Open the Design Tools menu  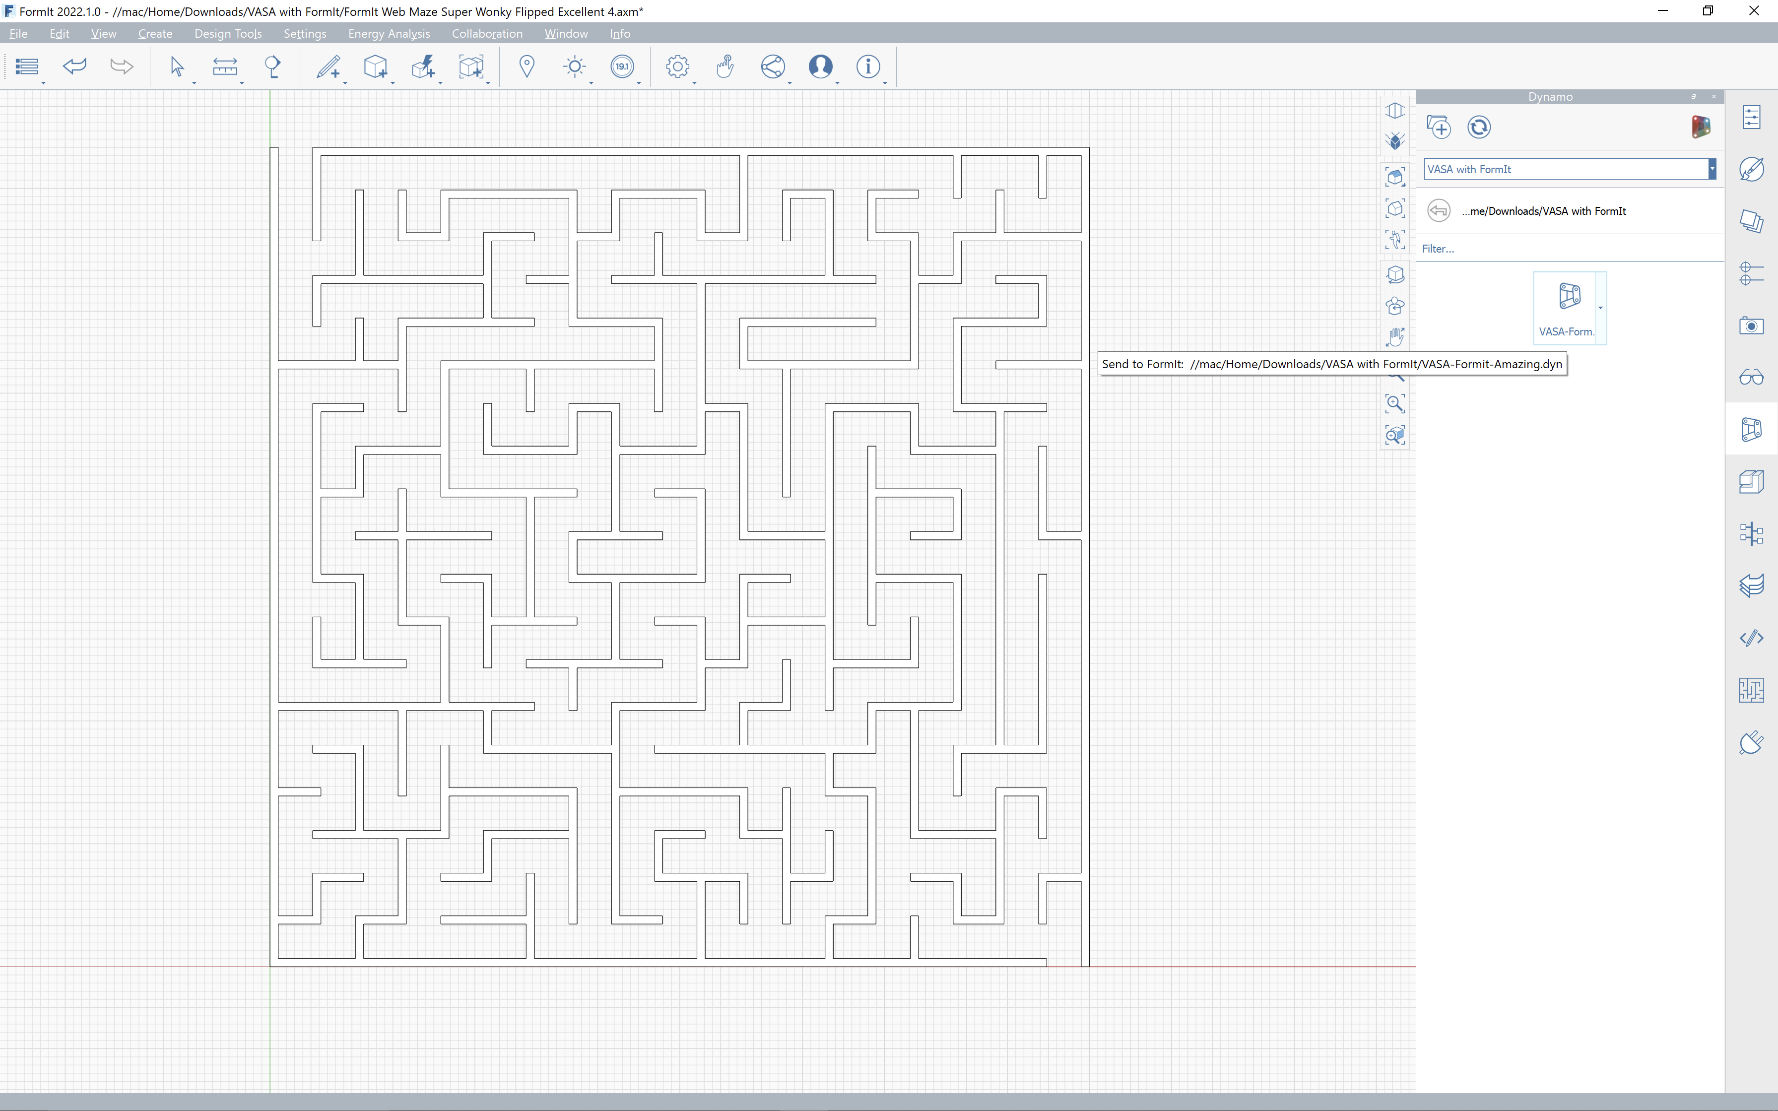click(x=228, y=34)
